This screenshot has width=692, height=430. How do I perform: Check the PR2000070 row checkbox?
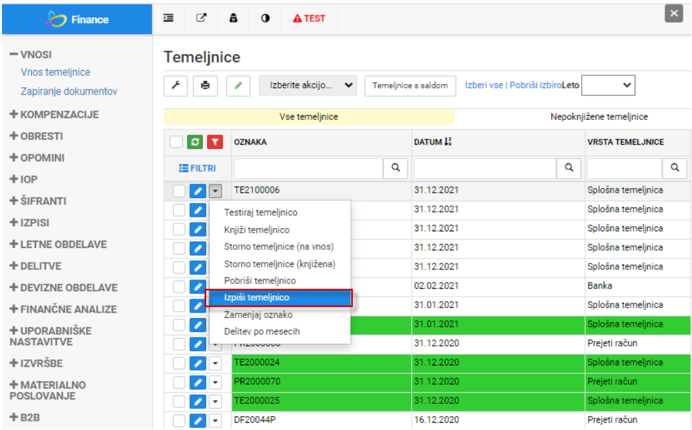pos(179,383)
